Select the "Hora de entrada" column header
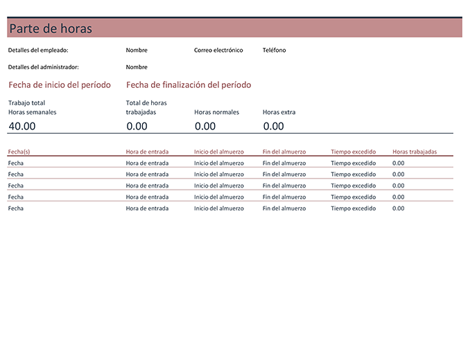 tap(147, 151)
